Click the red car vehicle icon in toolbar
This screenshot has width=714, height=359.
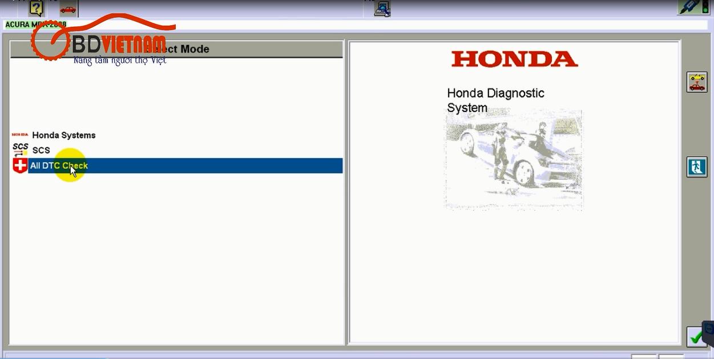[x=68, y=9]
